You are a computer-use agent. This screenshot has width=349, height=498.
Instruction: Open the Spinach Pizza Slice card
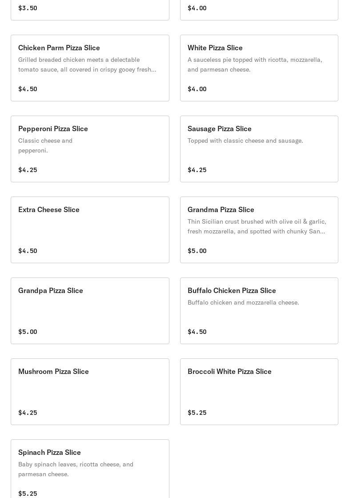[x=90, y=469]
